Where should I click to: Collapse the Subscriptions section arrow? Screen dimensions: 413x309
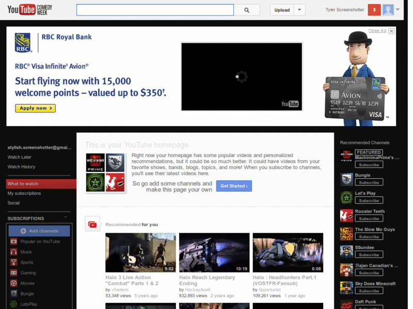66,217
